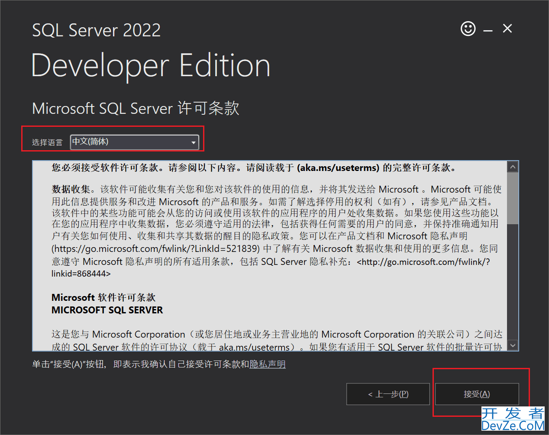Screen dimensions: 549x435
Task: Click the SQL Server 2022 title text
Action: coord(97,30)
